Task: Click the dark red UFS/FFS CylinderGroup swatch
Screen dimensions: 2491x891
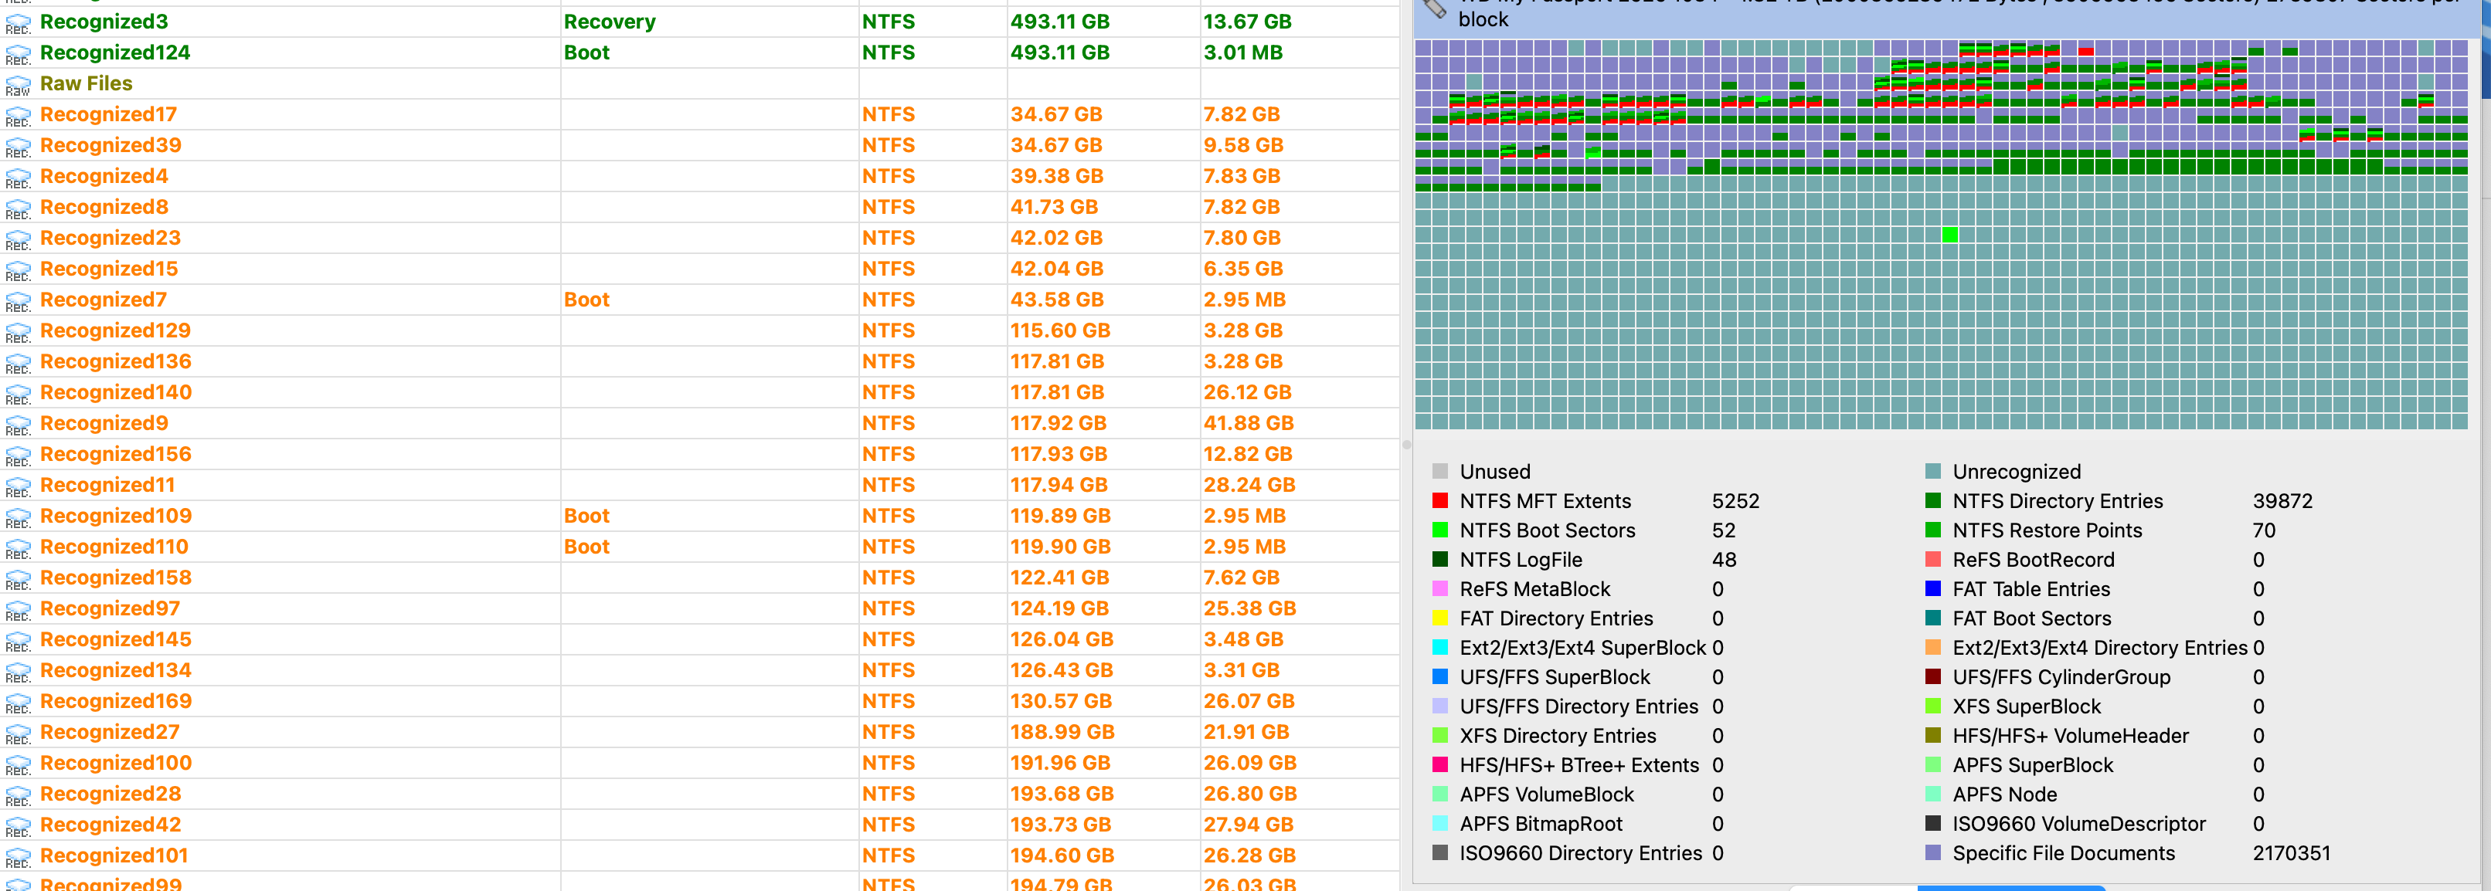Action: (1933, 676)
